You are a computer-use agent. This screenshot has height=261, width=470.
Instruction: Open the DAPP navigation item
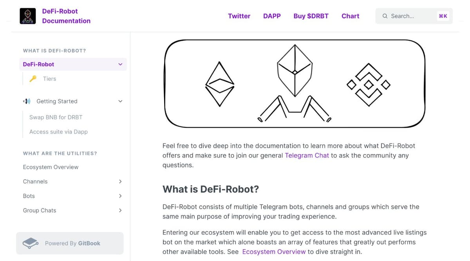click(272, 16)
